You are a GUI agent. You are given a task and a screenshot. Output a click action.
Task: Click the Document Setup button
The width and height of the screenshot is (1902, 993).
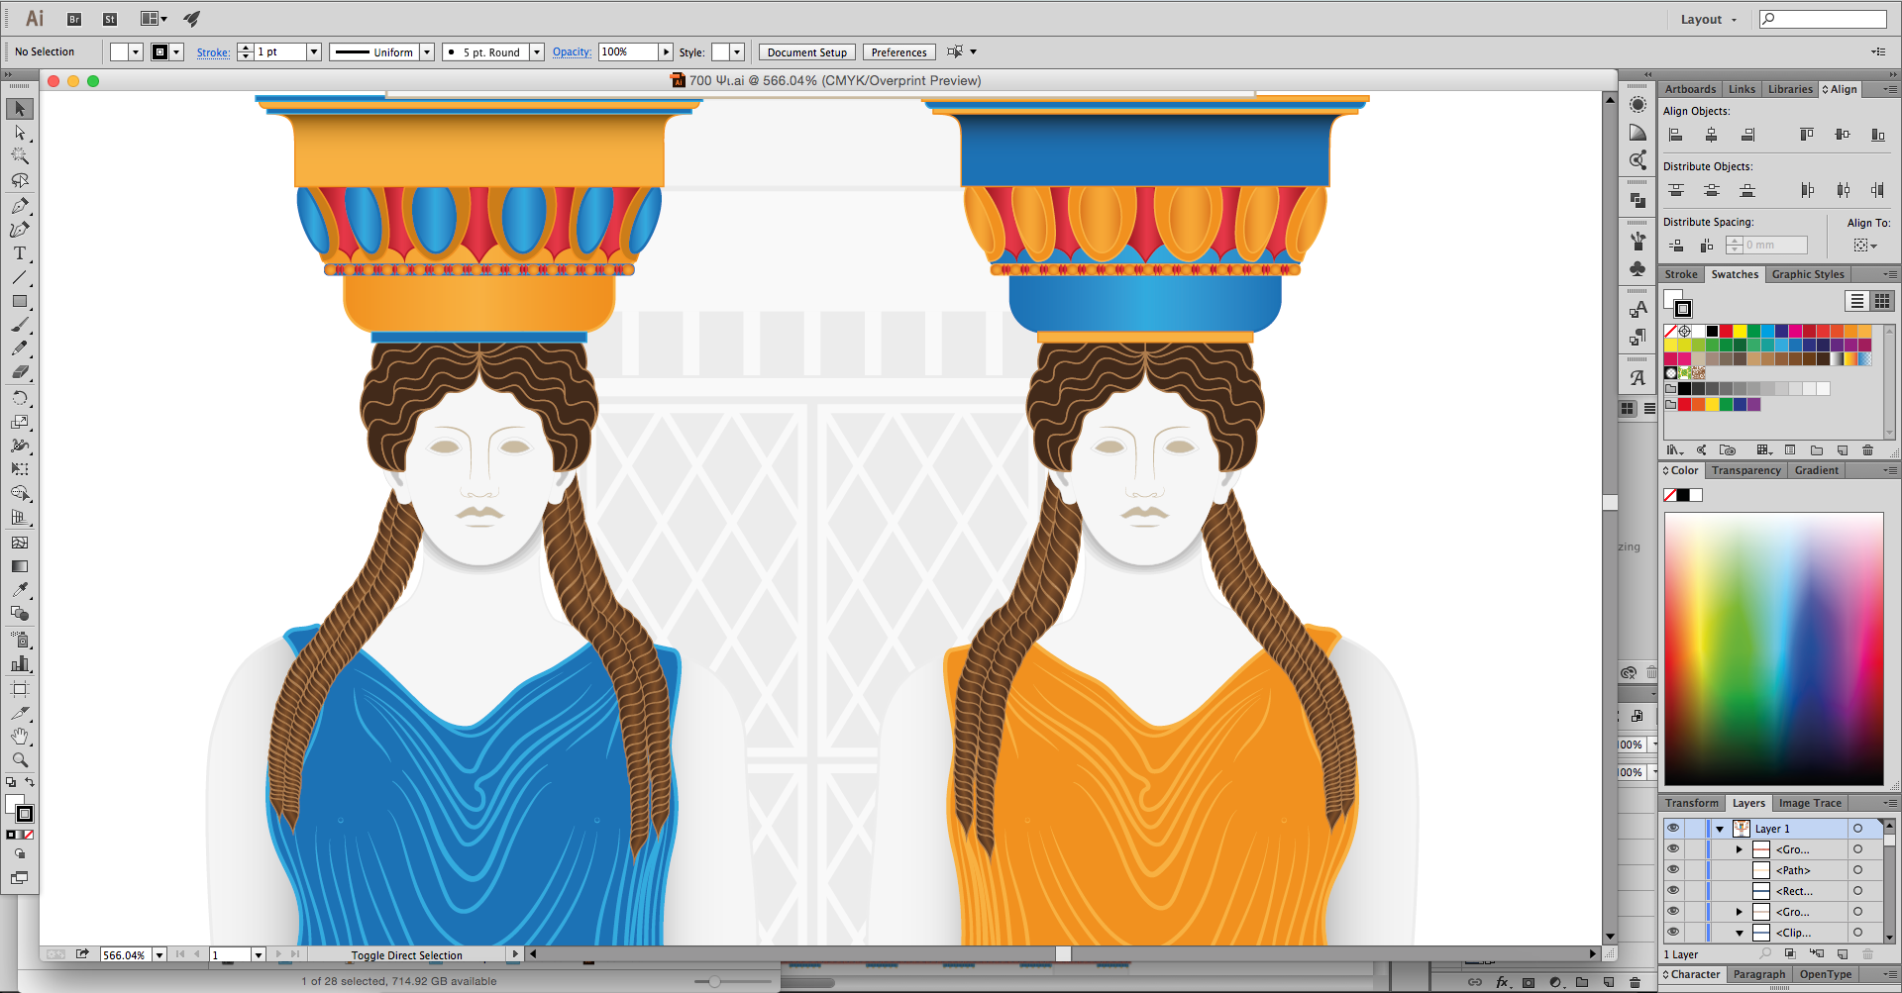807,52
